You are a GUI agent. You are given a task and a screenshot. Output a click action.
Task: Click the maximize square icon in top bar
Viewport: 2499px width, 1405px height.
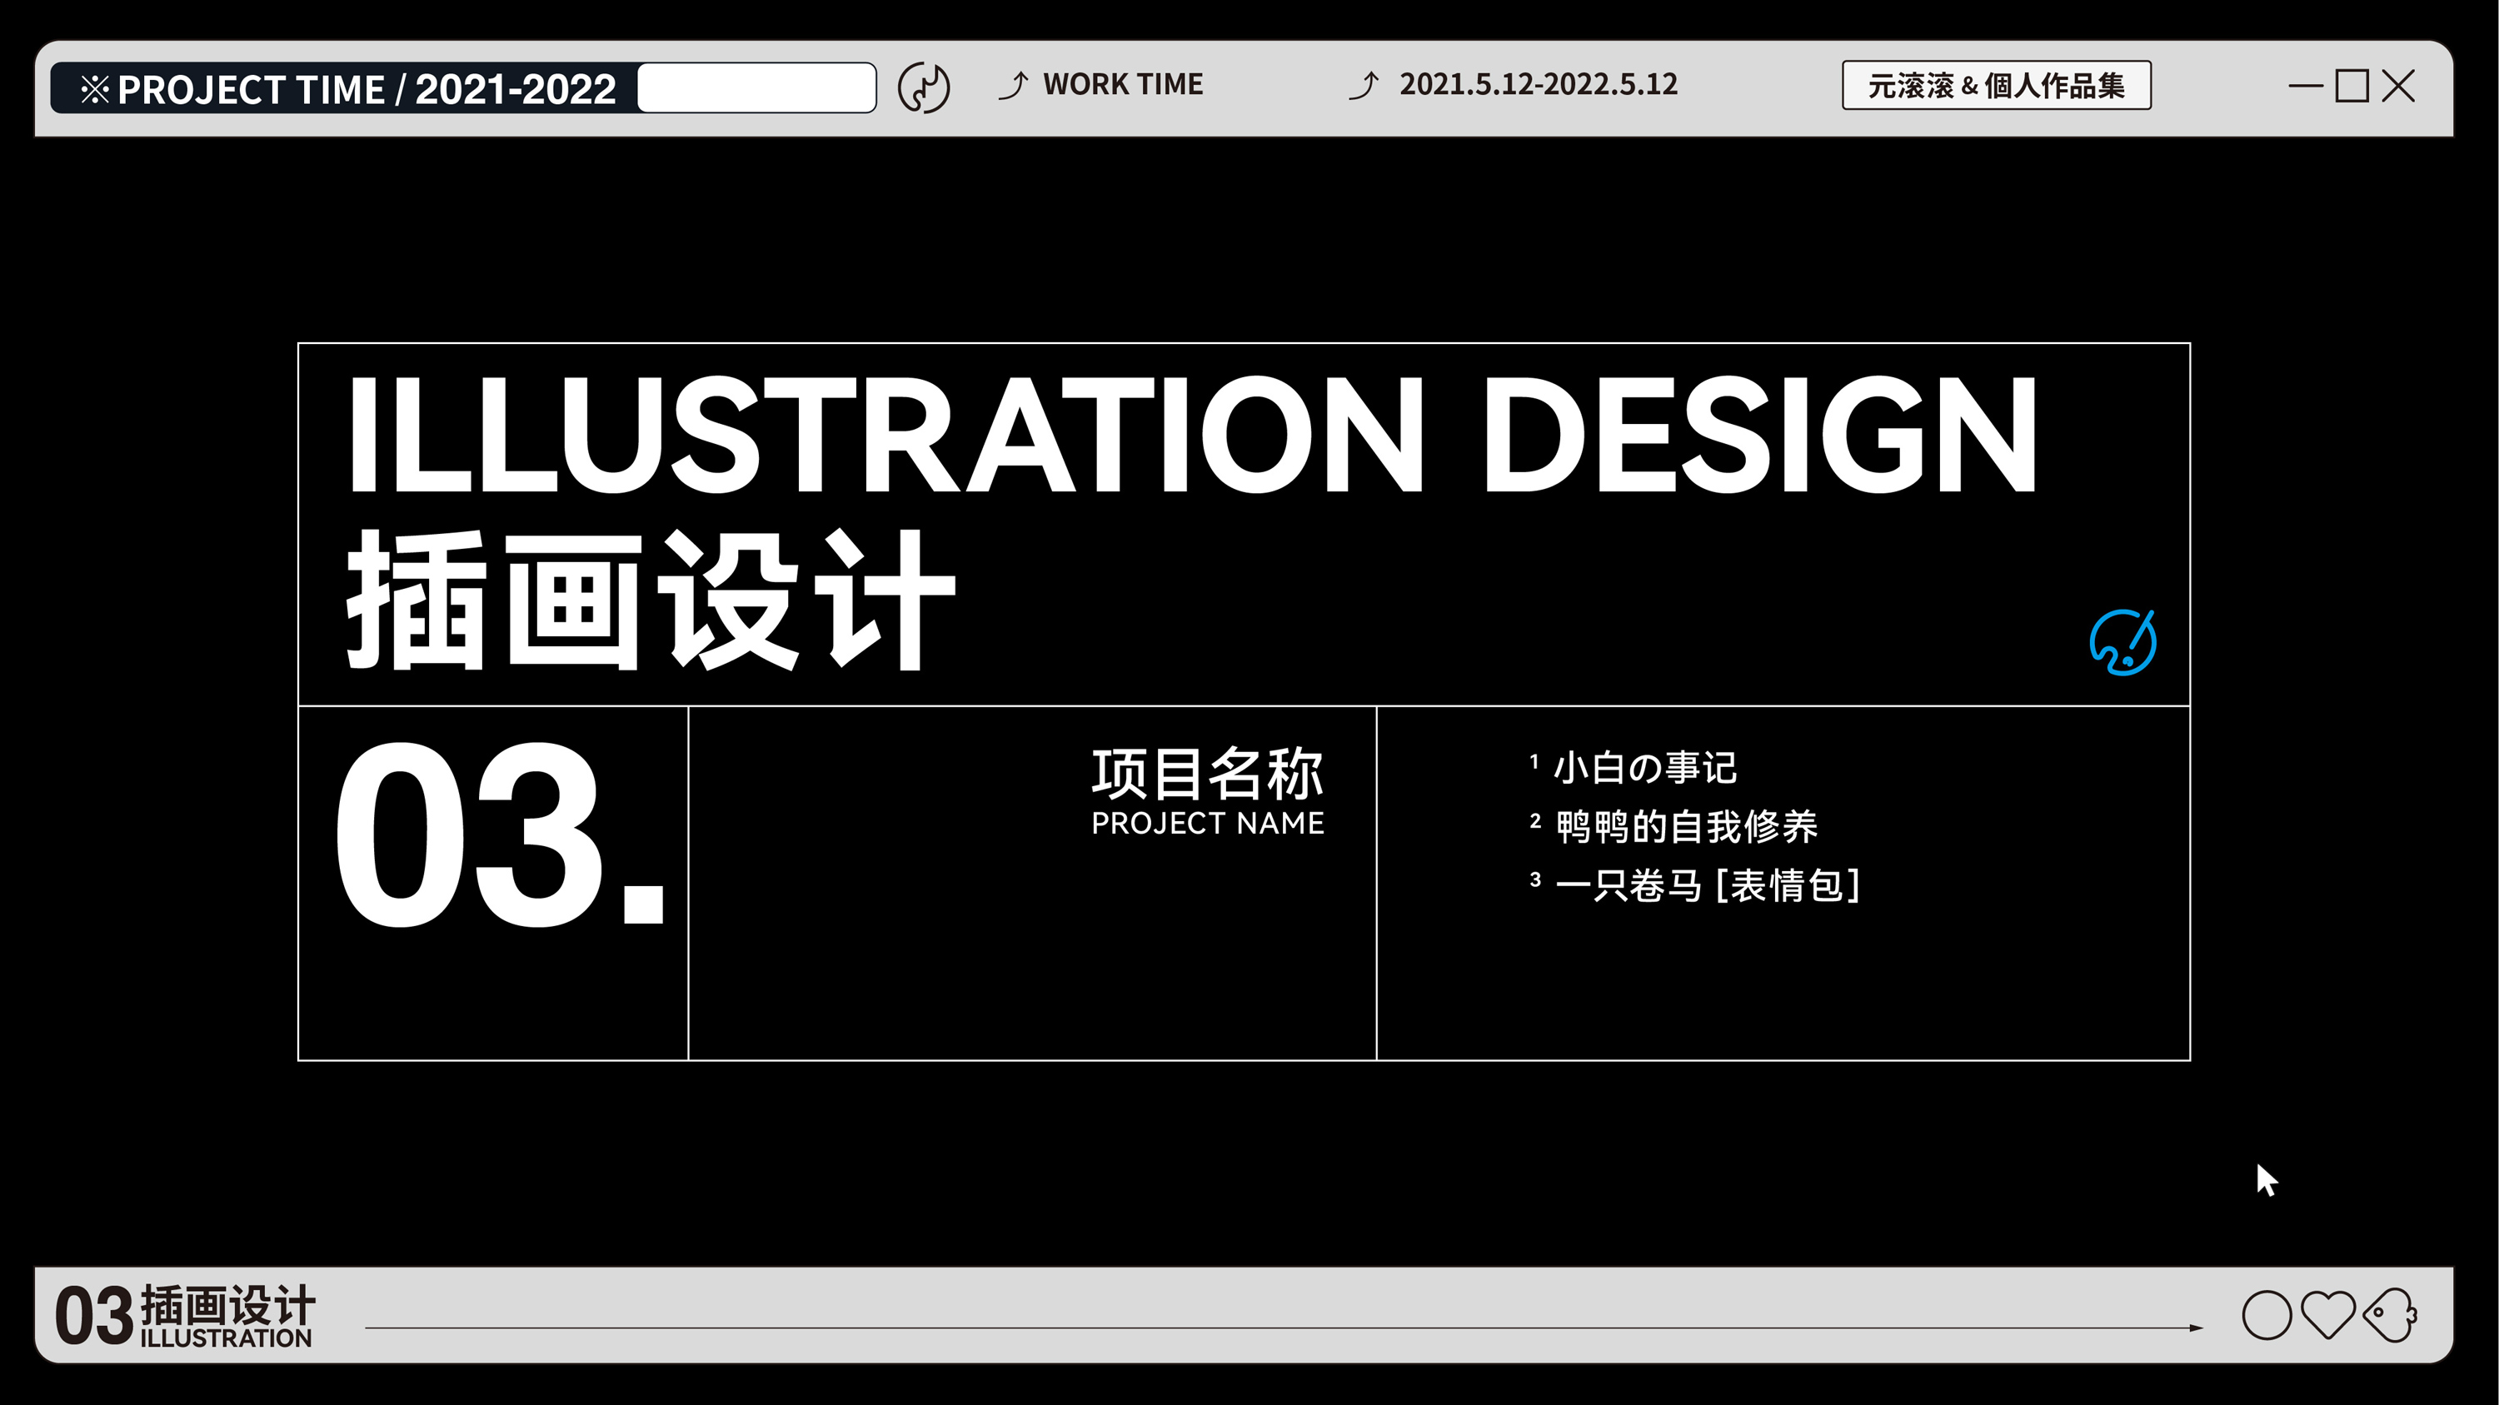pyautogui.click(x=2352, y=87)
